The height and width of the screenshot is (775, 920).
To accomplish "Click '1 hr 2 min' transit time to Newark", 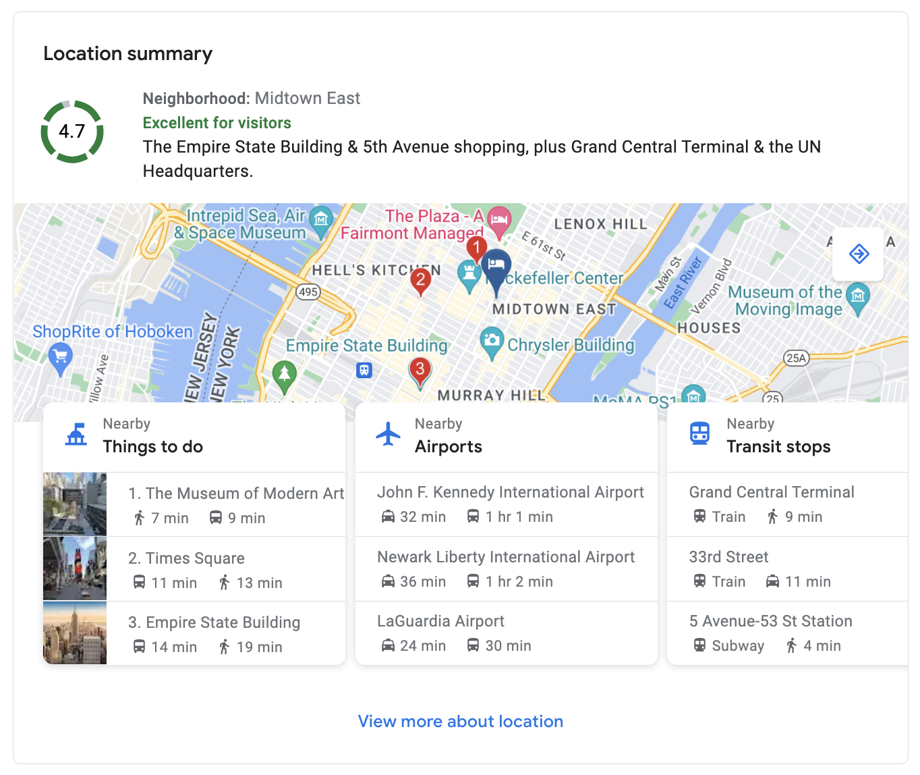I will (519, 581).
